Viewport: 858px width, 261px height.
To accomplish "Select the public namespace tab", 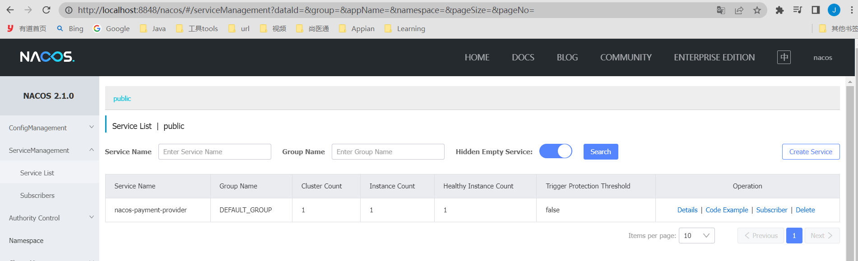I will [x=122, y=98].
